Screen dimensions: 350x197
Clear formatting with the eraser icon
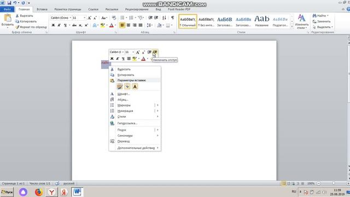point(114,18)
